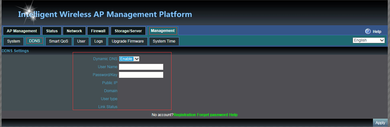Go to the User sub-tab
Image resolution: width=390 pixels, height=127 pixels.
(x=81, y=41)
